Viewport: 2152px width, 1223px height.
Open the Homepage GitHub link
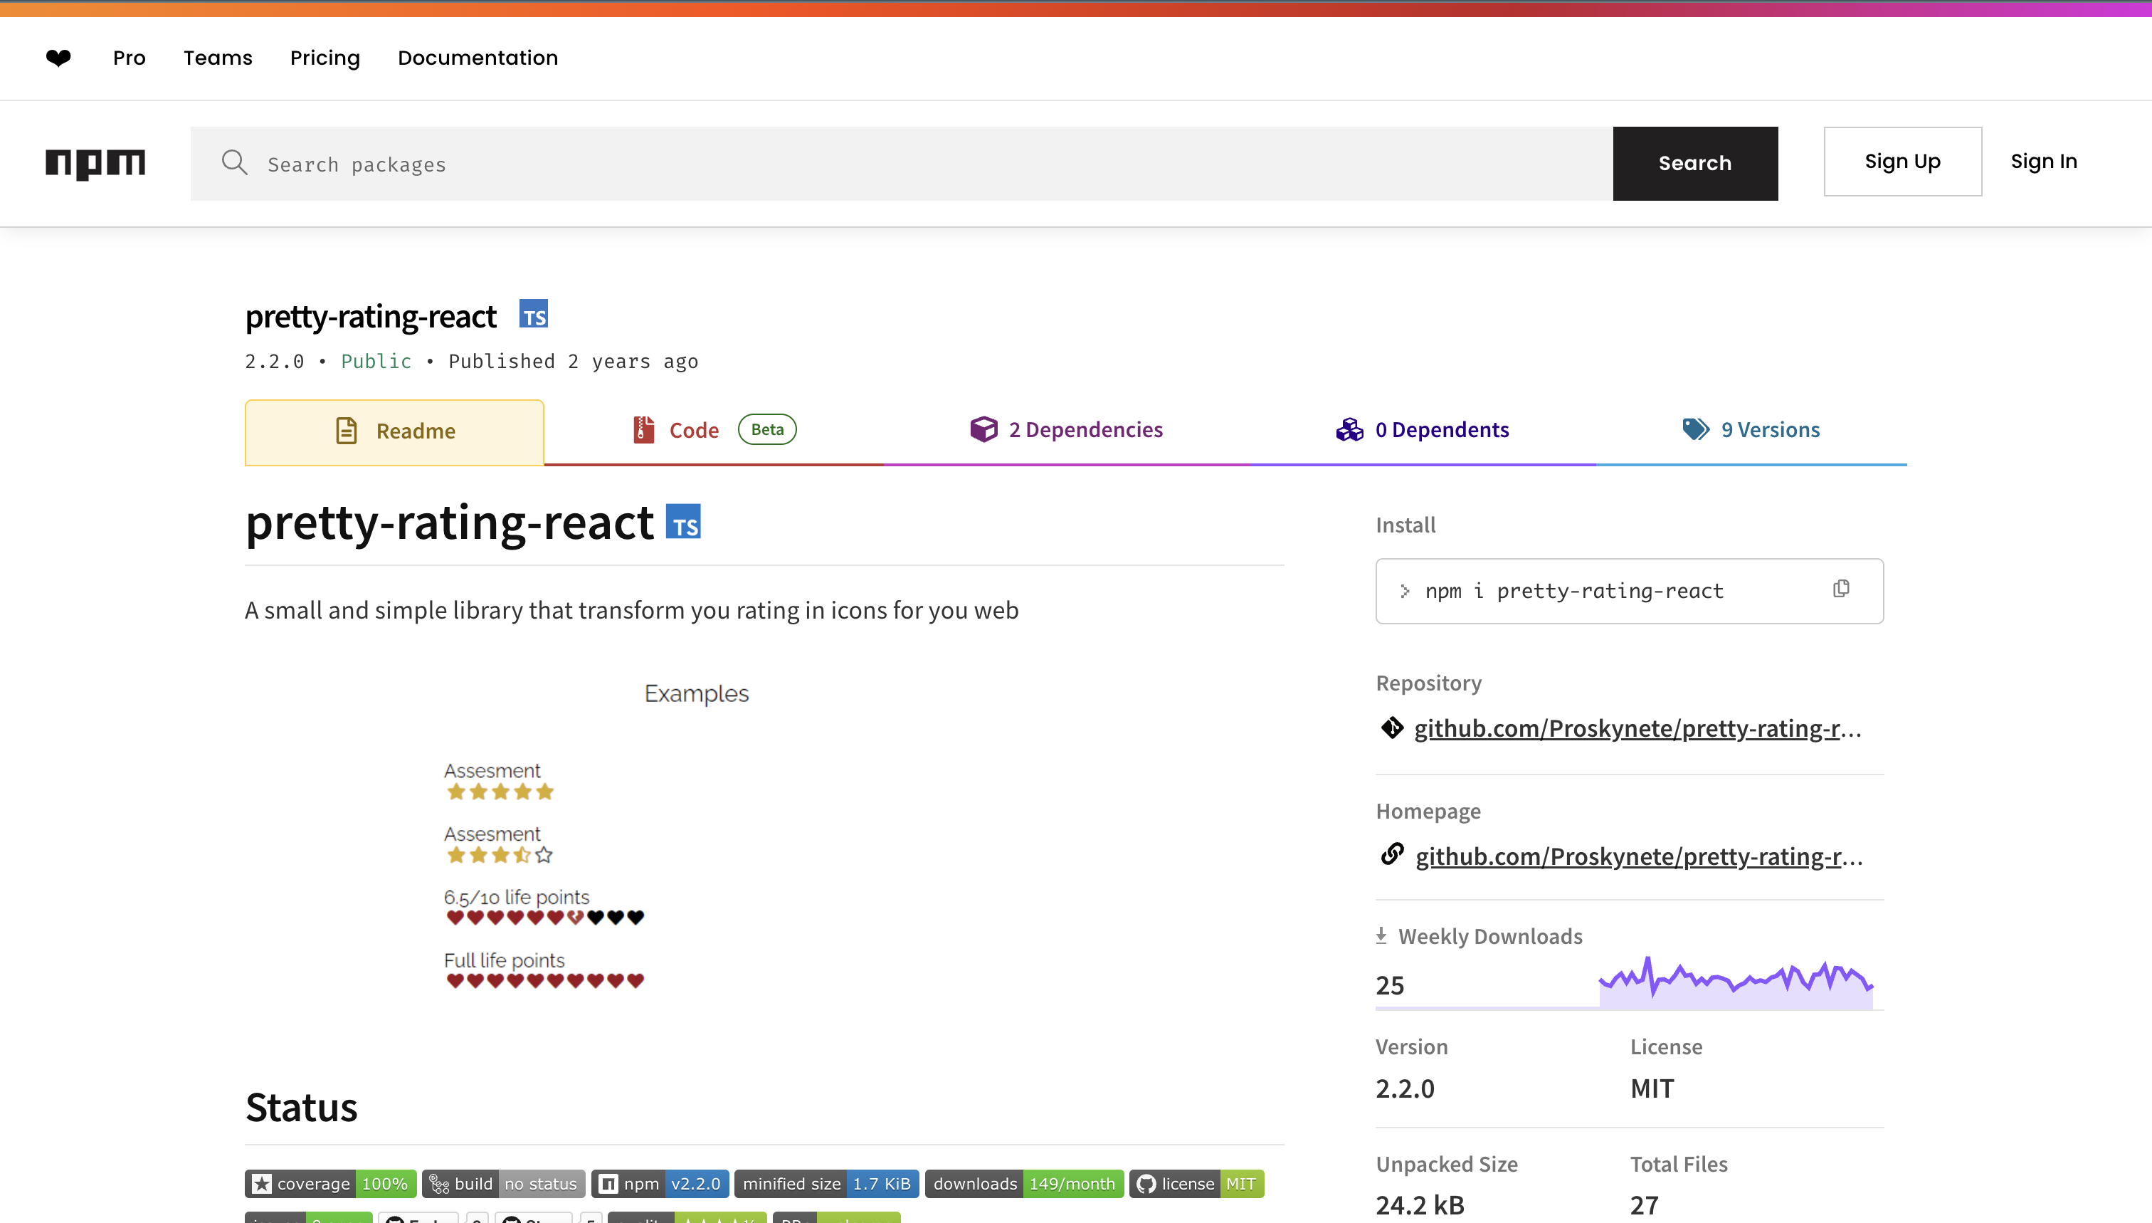click(x=1639, y=856)
